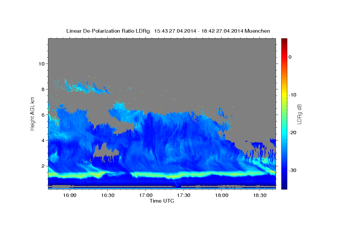Click the 17:30 time tick label

coord(184,195)
